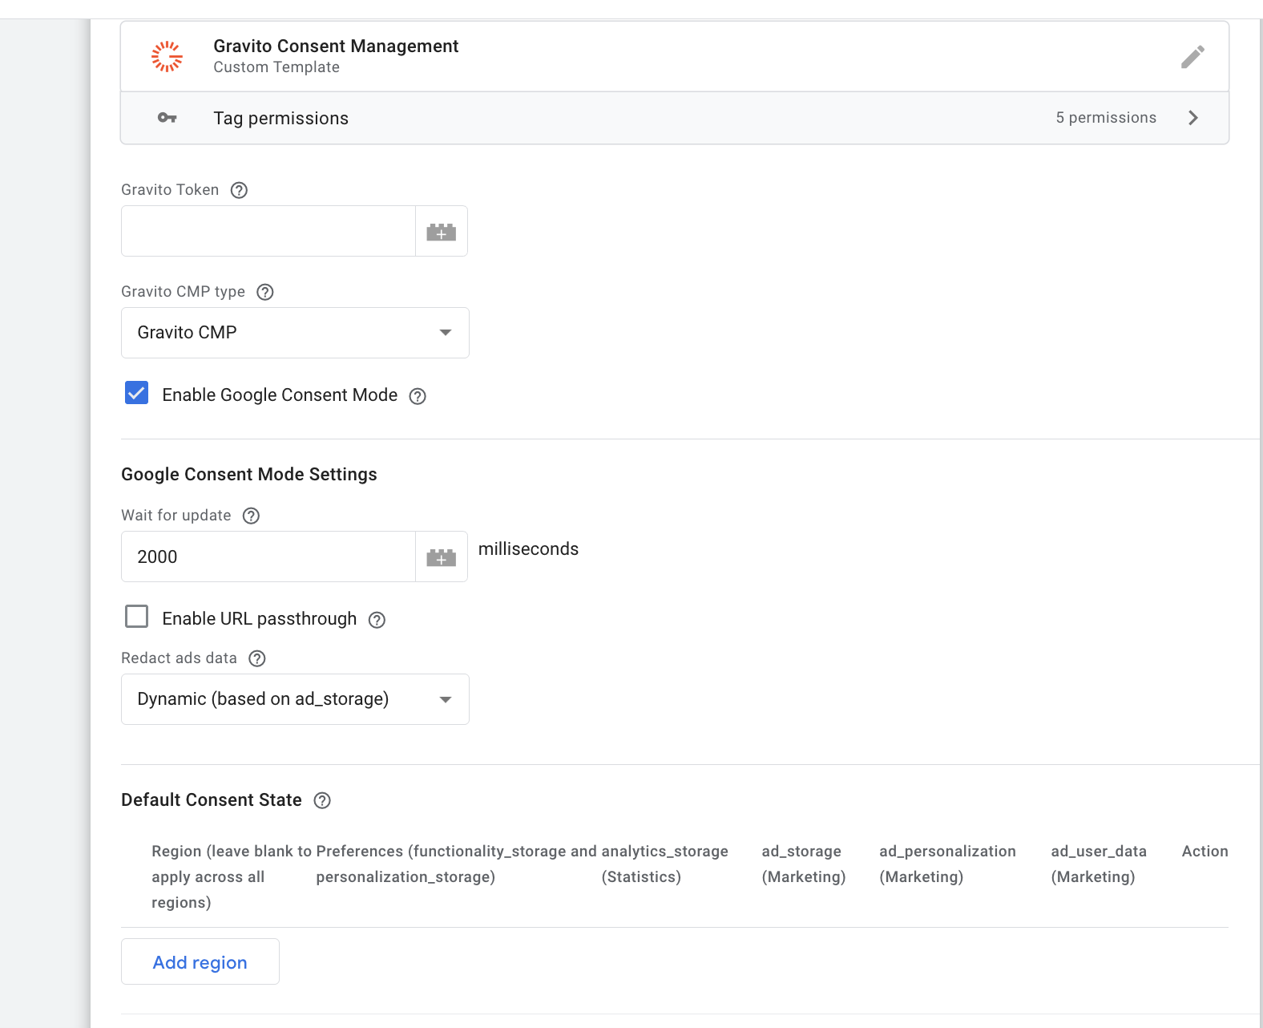The height and width of the screenshot is (1028, 1263).
Task: Click the Add region button
Action: [x=200, y=961]
